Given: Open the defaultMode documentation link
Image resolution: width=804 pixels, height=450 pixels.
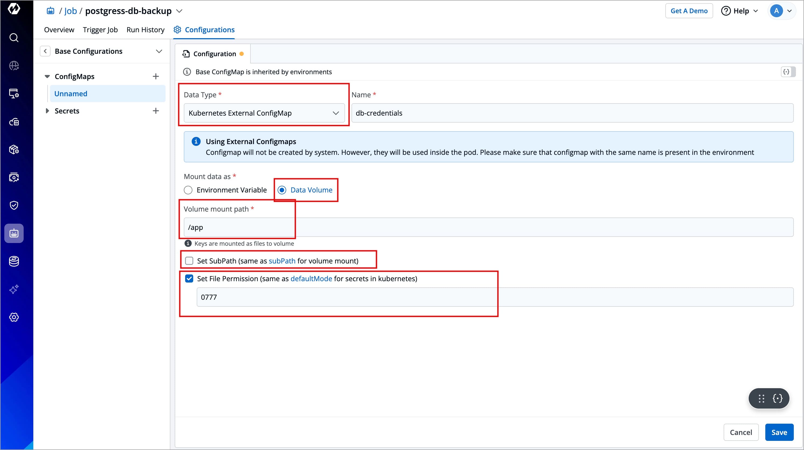Looking at the screenshot, I should click(311, 278).
